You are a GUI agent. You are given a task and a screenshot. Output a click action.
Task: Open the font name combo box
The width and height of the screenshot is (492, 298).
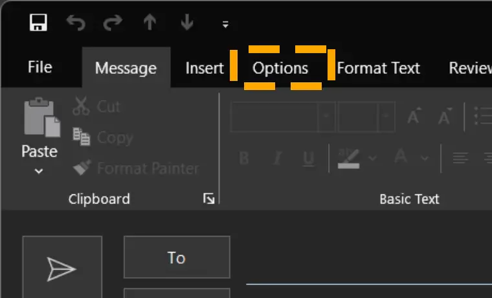pyautogui.click(x=283, y=116)
